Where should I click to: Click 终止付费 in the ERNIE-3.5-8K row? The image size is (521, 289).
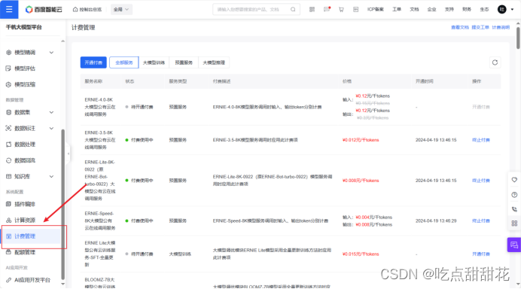(x=481, y=140)
